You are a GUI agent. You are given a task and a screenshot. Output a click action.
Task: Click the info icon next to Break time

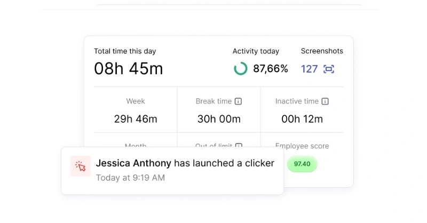click(x=239, y=101)
